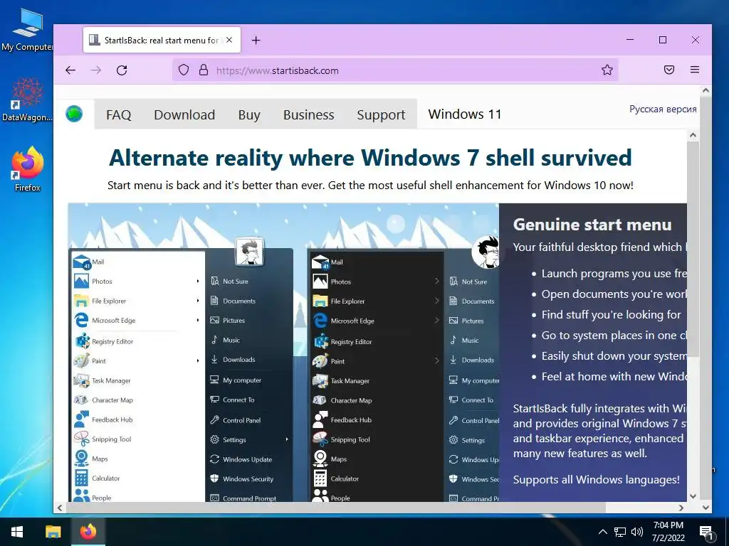Go to the Download page
The width and height of the screenshot is (729, 546).
point(184,114)
